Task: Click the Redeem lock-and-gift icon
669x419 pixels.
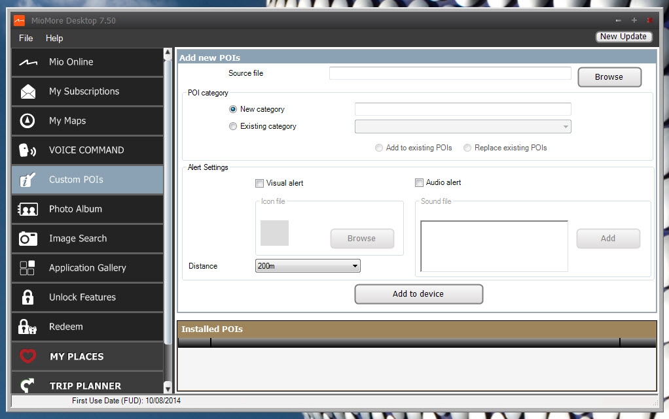Action: click(x=27, y=326)
